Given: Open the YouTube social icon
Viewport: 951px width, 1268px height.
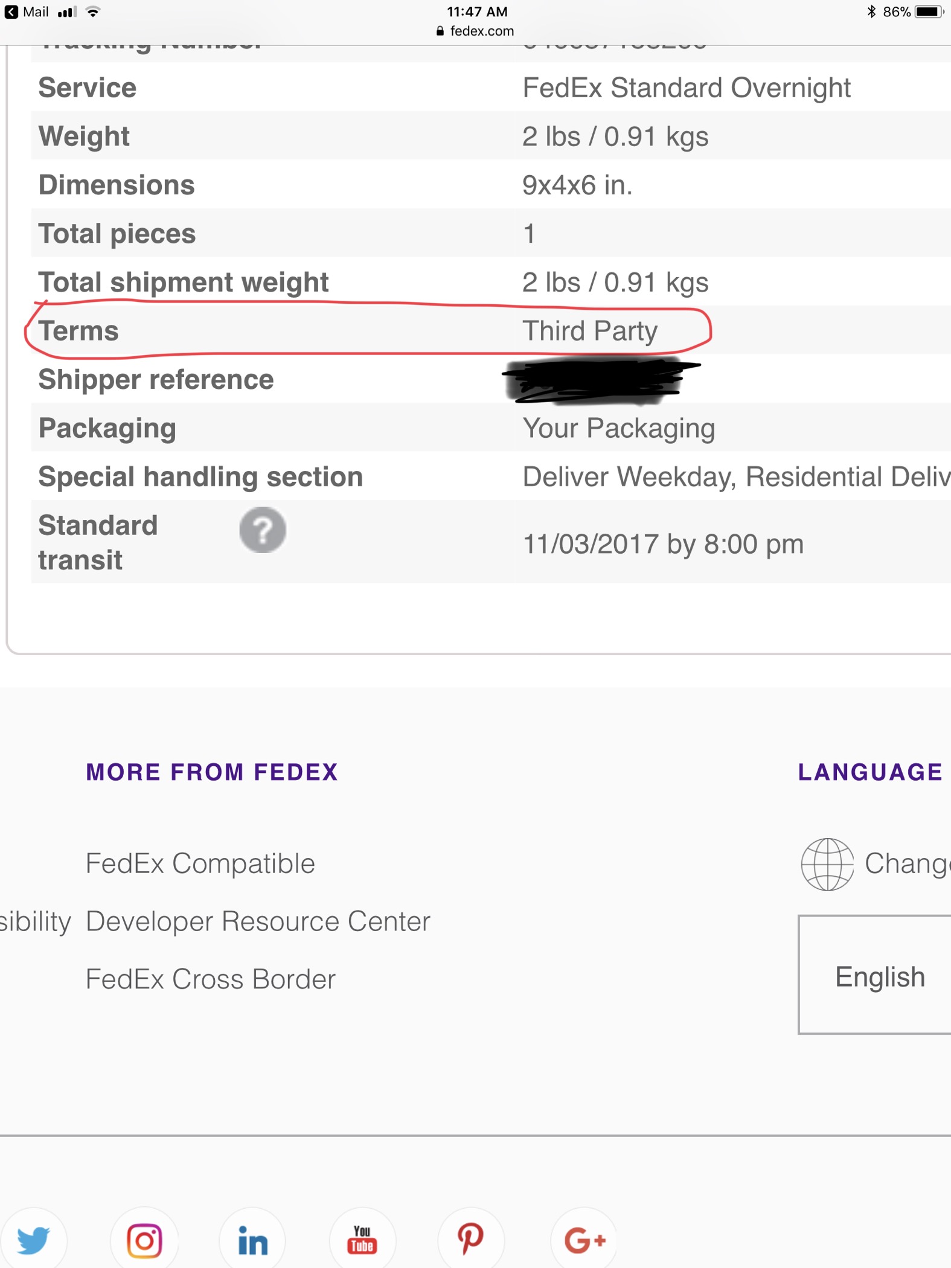Looking at the screenshot, I should pyautogui.click(x=362, y=1240).
